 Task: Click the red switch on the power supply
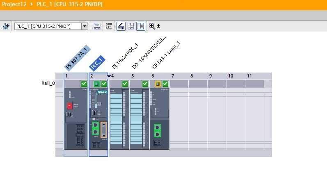pos(70,106)
